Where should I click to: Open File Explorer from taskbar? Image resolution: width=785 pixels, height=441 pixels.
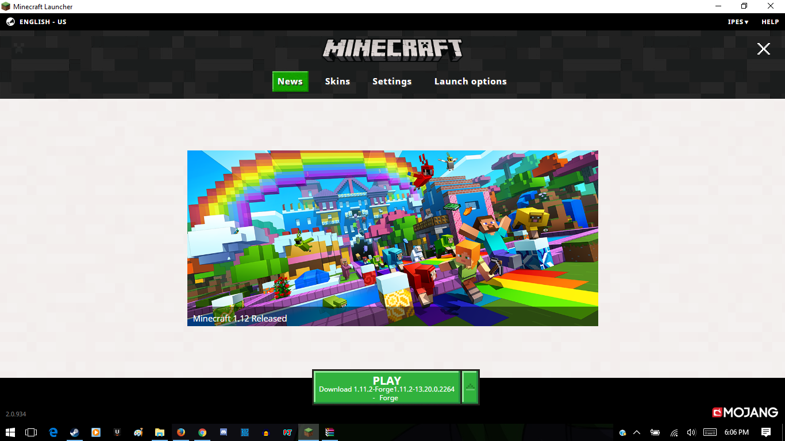[x=160, y=432]
